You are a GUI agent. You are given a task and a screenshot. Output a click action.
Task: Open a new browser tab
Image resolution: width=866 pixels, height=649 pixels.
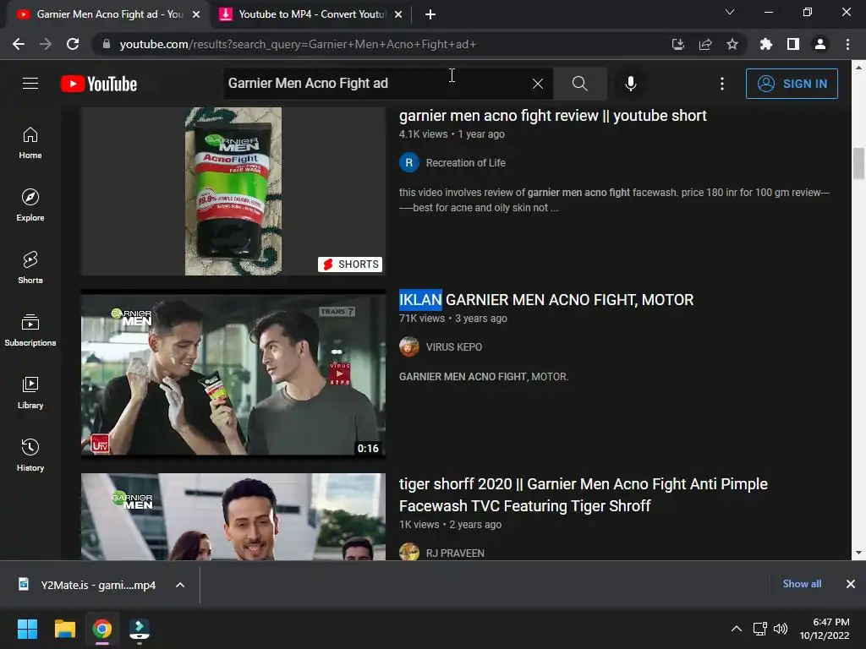coord(430,14)
